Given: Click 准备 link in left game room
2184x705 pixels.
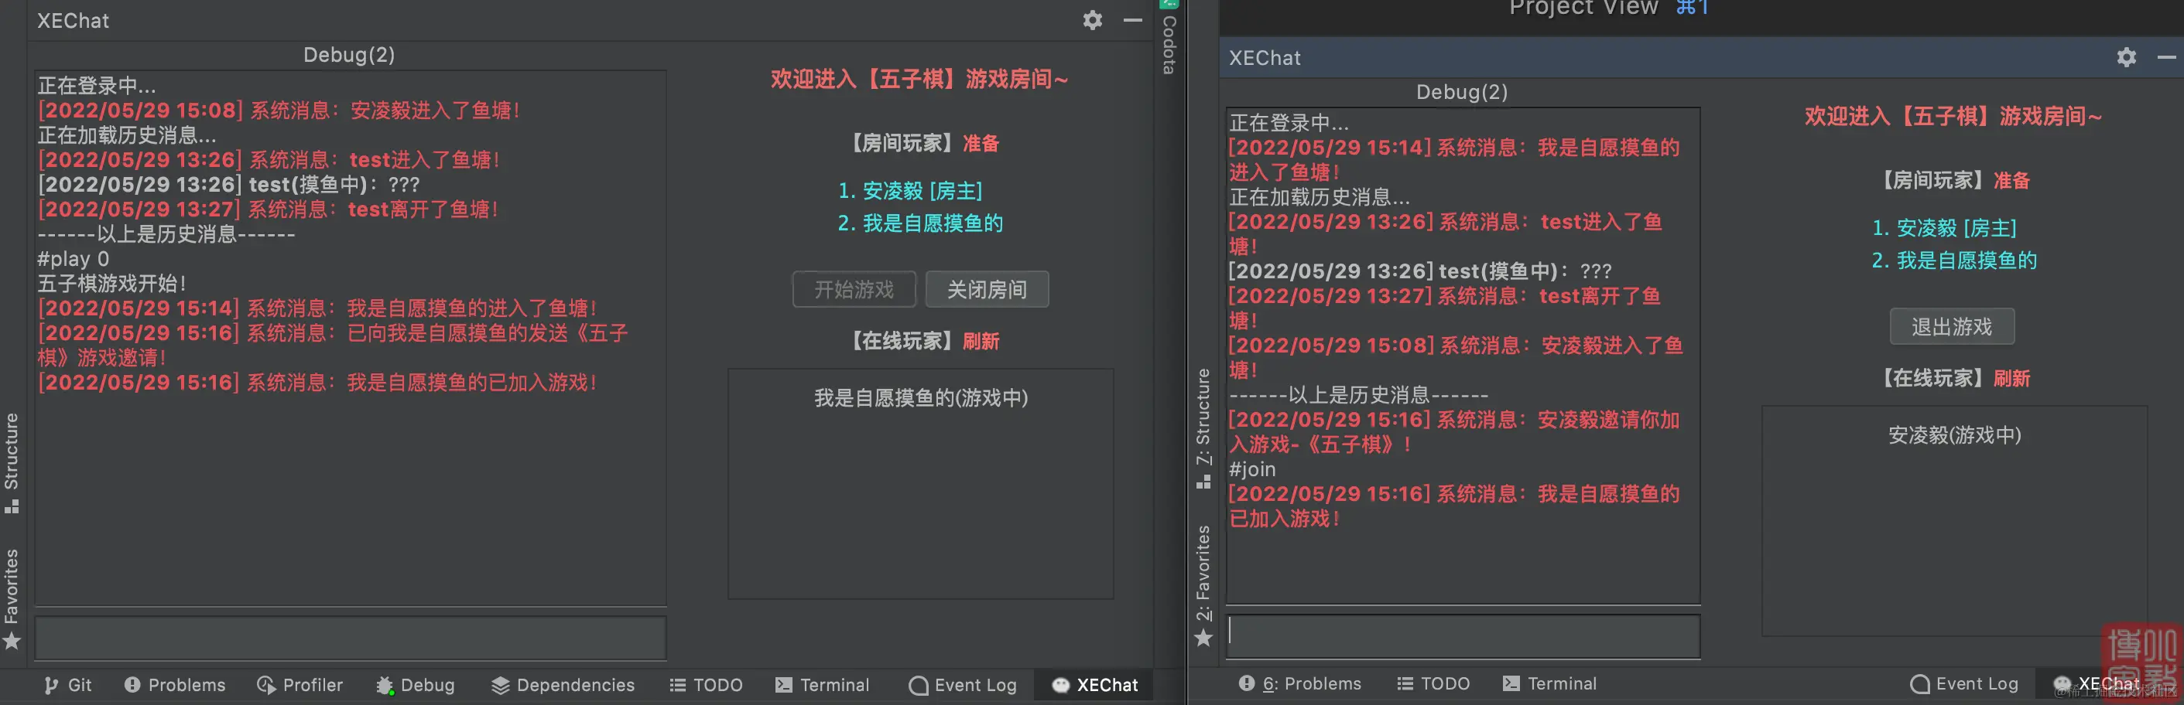Looking at the screenshot, I should 981,143.
